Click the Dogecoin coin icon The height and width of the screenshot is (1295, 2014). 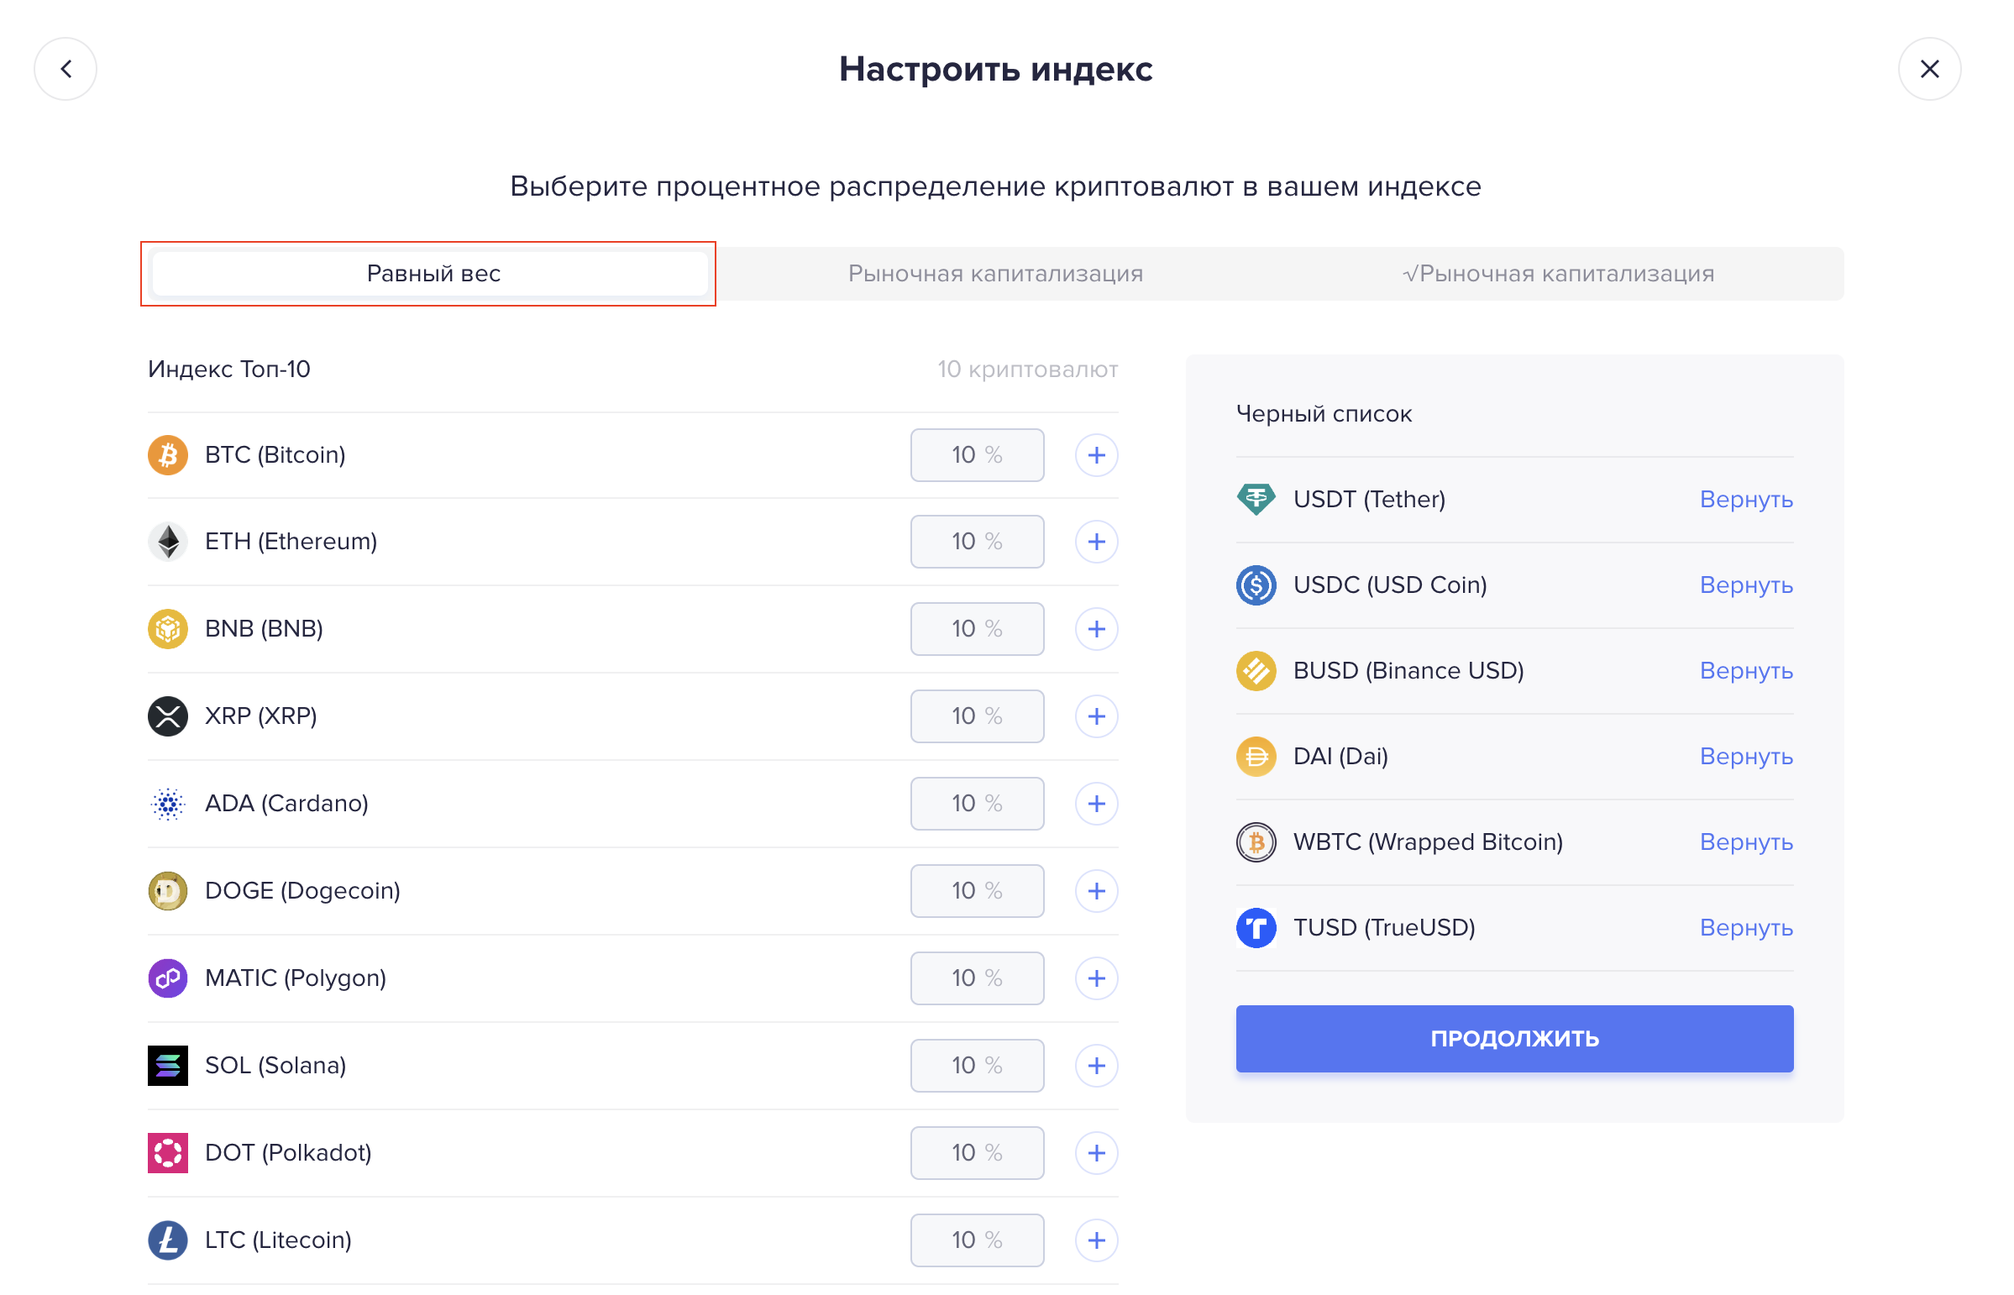[168, 891]
